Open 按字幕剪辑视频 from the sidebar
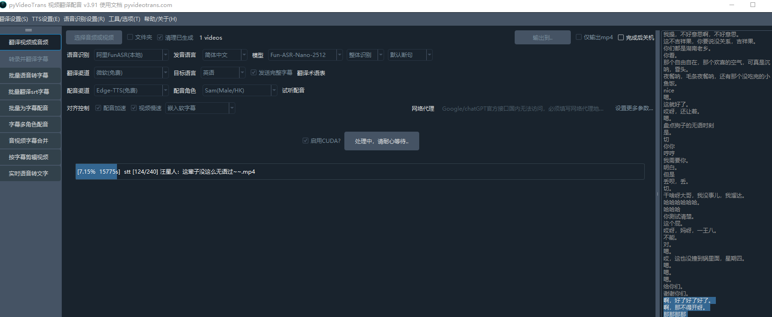The height and width of the screenshot is (317, 772). (x=30, y=157)
